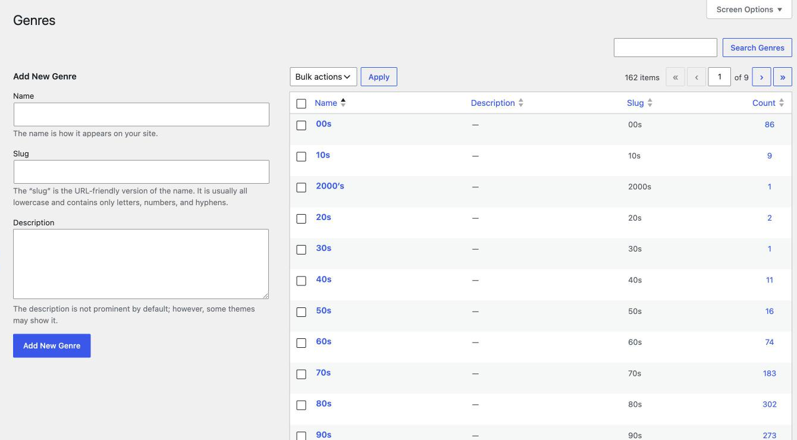Open the 2000's genre link
797x440 pixels.
pyautogui.click(x=330, y=186)
